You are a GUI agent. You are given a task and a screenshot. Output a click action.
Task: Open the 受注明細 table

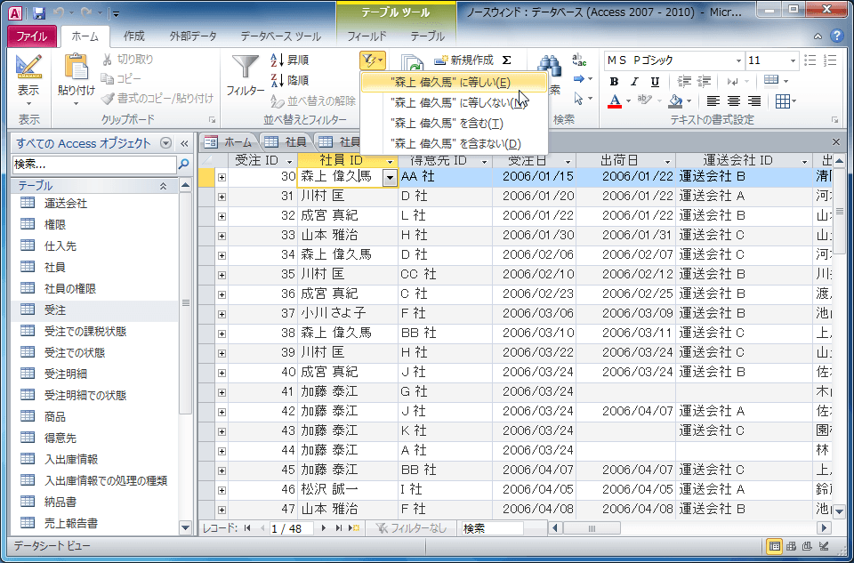coord(66,374)
